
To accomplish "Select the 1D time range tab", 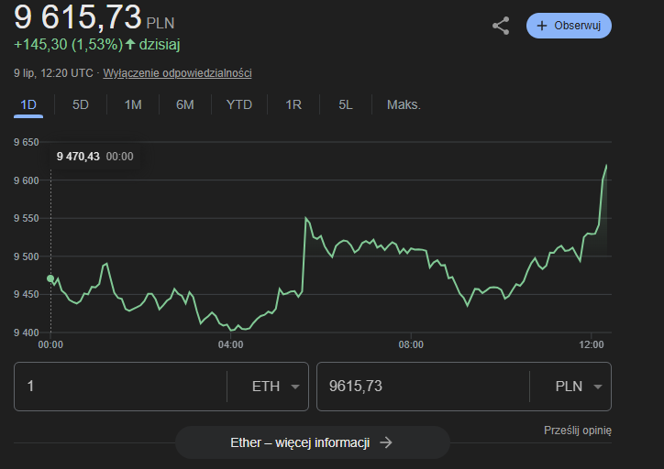I will [28, 104].
